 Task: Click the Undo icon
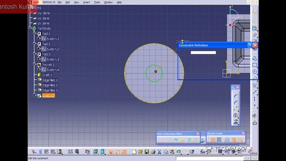coord(178,152)
